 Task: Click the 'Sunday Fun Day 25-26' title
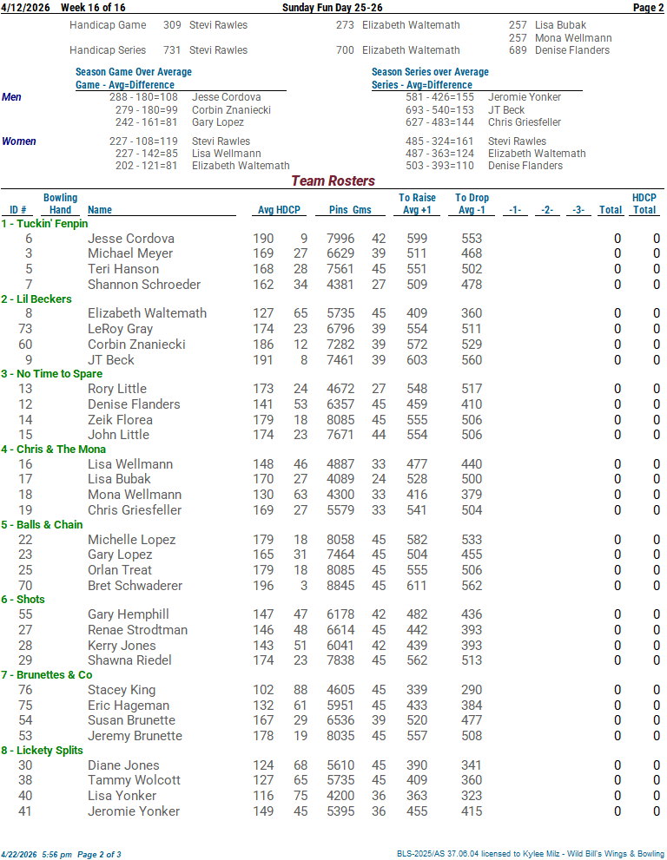tap(332, 8)
